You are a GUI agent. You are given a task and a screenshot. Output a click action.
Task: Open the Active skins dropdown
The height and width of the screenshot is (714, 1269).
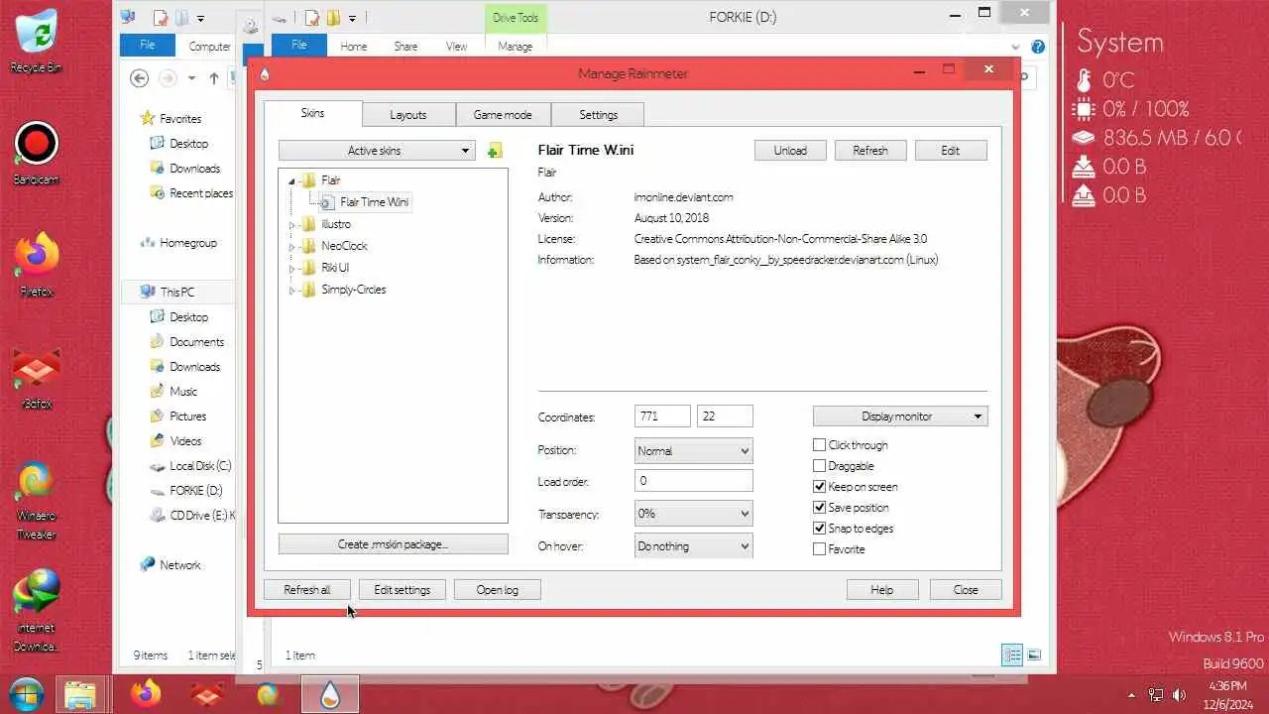click(377, 151)
